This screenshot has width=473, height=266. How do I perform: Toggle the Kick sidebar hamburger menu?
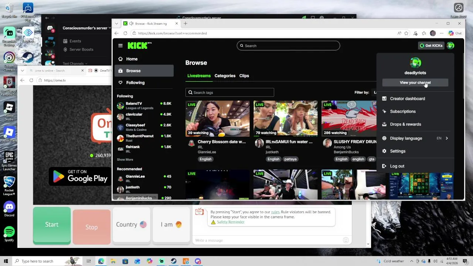(120, 45)
